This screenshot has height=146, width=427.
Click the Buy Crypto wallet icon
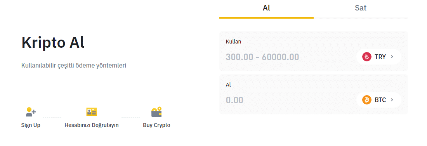(156, 112)
